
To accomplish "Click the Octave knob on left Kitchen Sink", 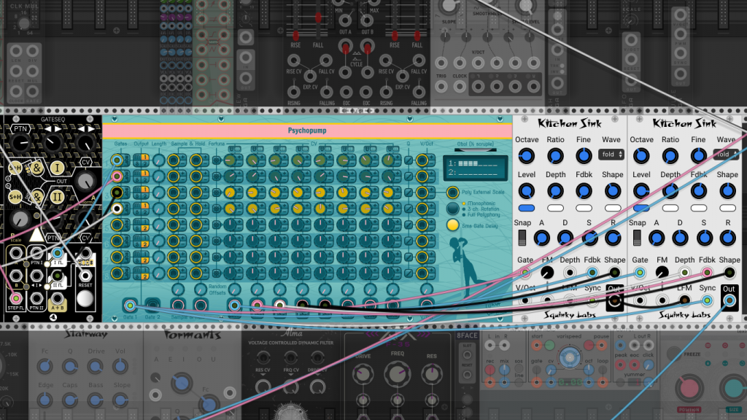I will point(526,156).
